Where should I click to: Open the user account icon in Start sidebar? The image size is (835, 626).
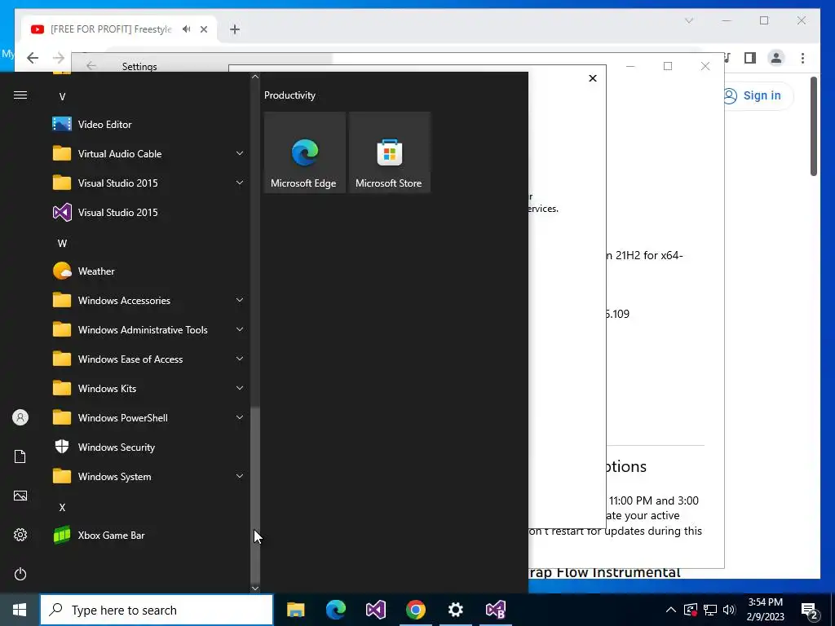pos(20,417)
